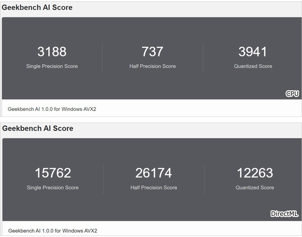This screenshot has width=302, height=237.
Task: Click the 3188 single precision score
Action: (52, 52)
